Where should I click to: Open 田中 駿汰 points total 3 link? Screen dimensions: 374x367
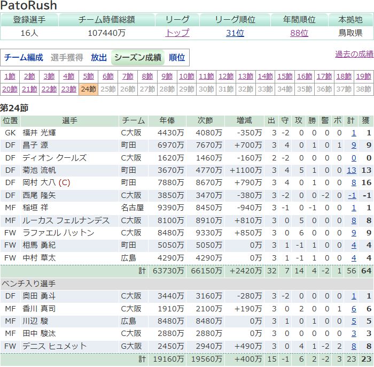click(x=354, y=334)
